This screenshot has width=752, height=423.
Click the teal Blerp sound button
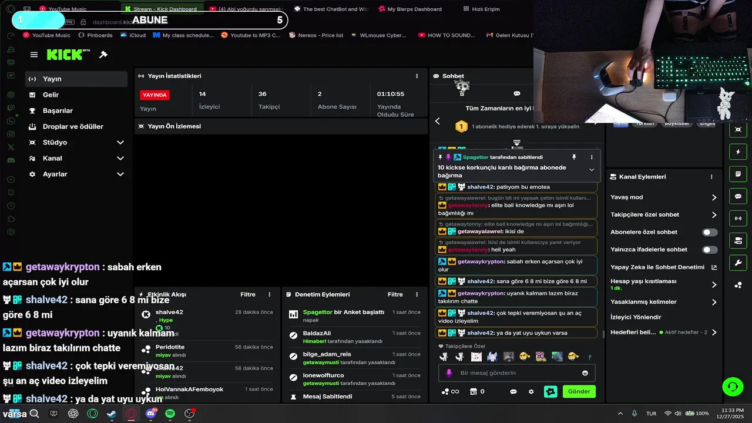coord(550,391)
